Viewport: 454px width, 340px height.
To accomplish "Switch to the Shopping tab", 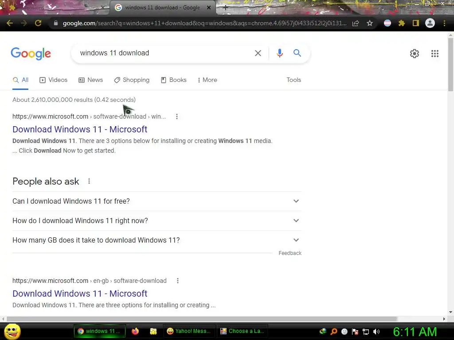I will [x=132, y=80].
